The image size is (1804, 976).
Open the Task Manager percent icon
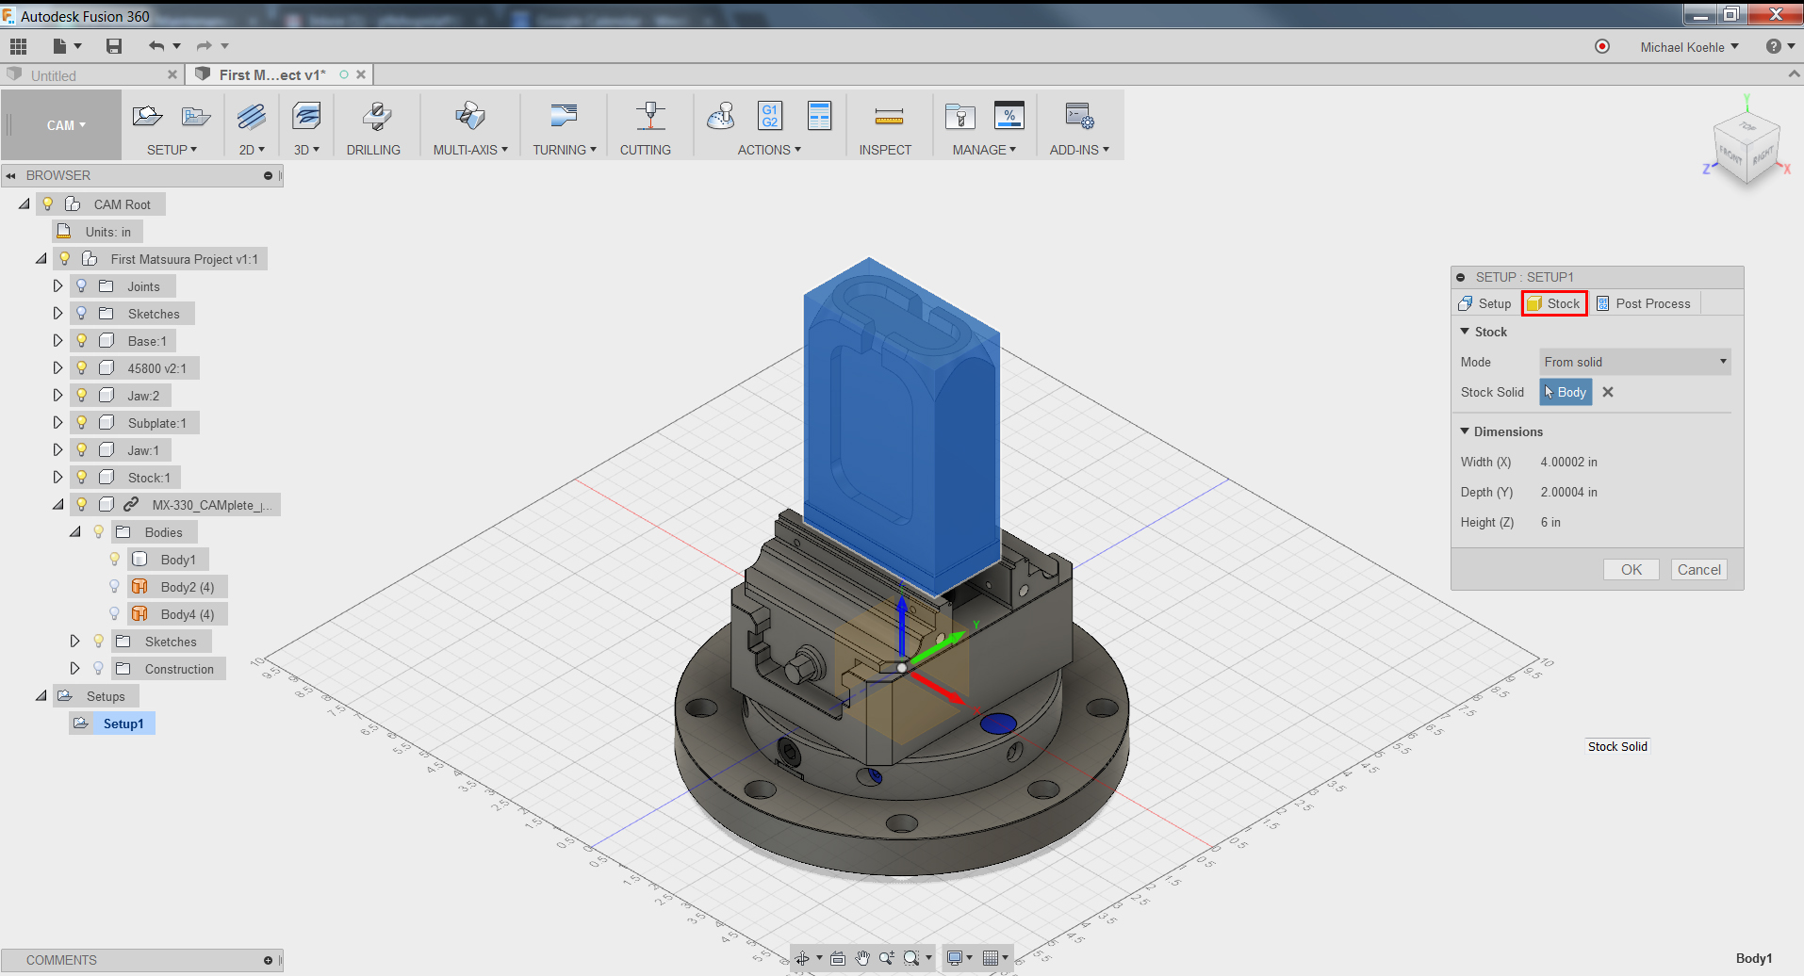pyautogui.click(x=1009, y=116)
